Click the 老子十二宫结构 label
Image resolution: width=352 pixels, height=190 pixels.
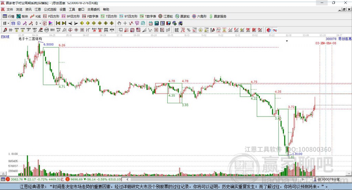[x=30, y=39]
